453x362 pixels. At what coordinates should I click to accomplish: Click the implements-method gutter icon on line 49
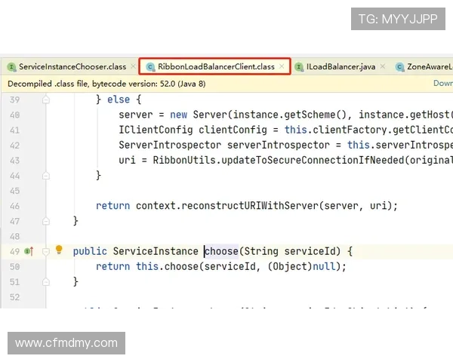[29, 251]
